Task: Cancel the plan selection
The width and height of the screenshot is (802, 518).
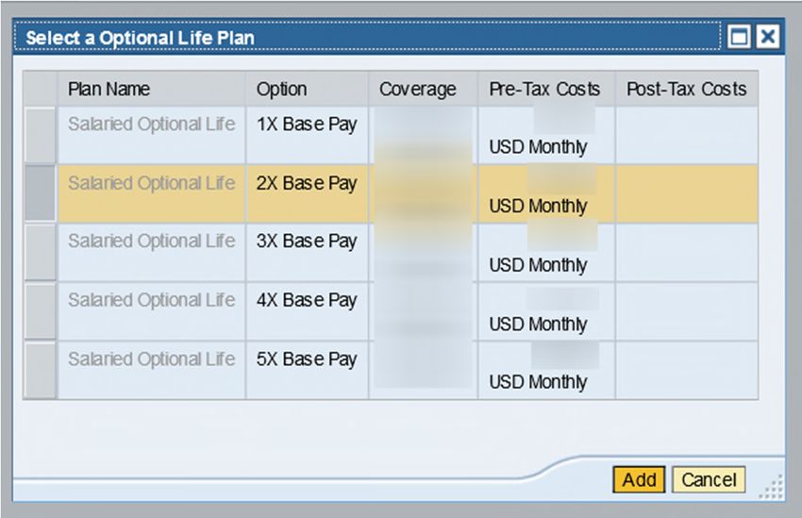Action: coord(709,479)
